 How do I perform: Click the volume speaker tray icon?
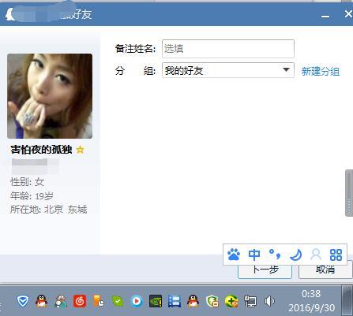(x=269, y=301)
